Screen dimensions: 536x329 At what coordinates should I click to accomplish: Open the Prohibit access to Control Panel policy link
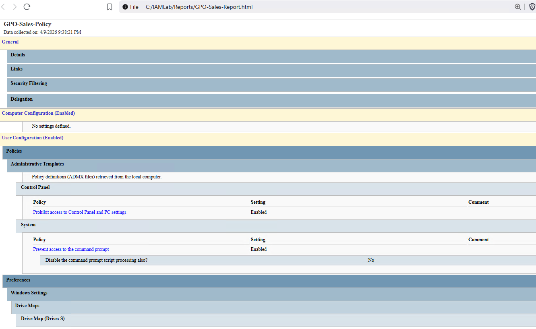tap(79, 212)
